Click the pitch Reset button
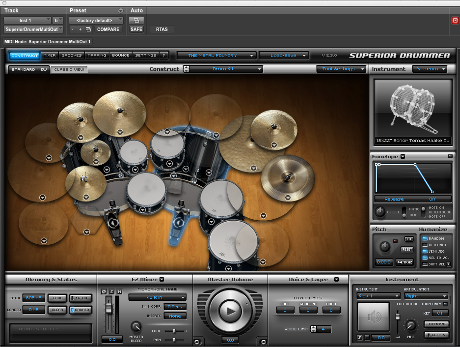 (407, 249)
